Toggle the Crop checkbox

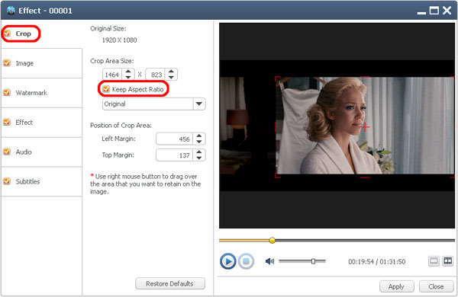pyautogui.click(x=7, y=34)
